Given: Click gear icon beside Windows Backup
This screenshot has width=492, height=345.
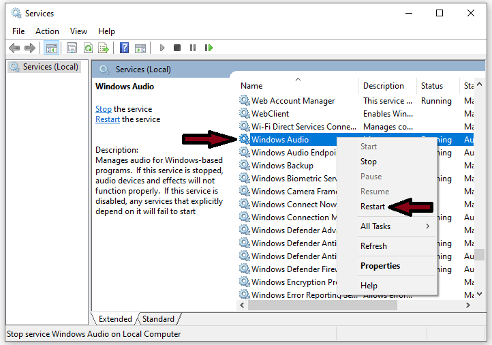Looking at the screenshot, I should [x=245, y=165].
